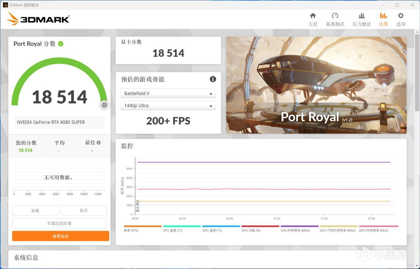Toggle the GPU 内存时钟频率 legend swatch
This screenshot has height=269, width=420.
[339, 226]
